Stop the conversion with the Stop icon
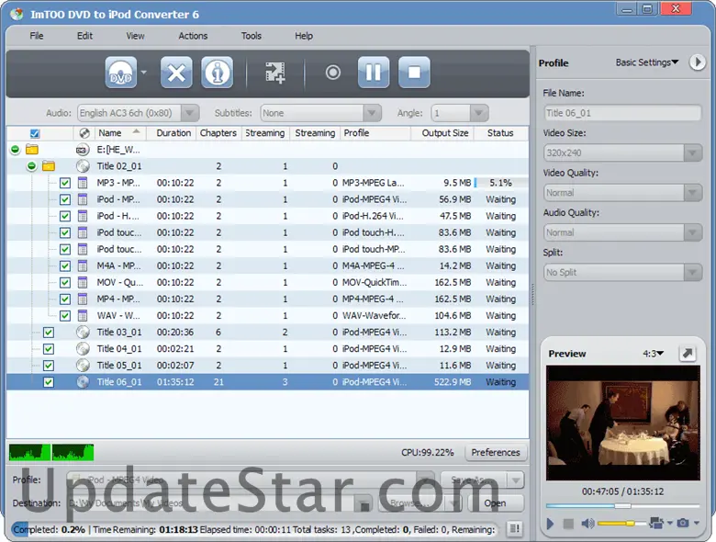Image resolution: width=716 pixels, height=542 pixels. [414, 73]
